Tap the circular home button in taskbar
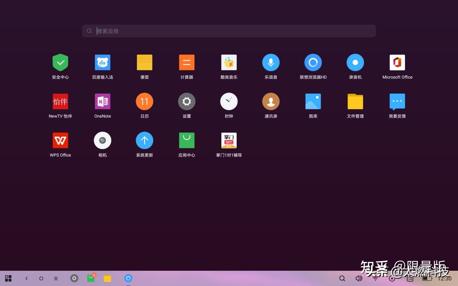458x286 pixels. click(41, 278)
